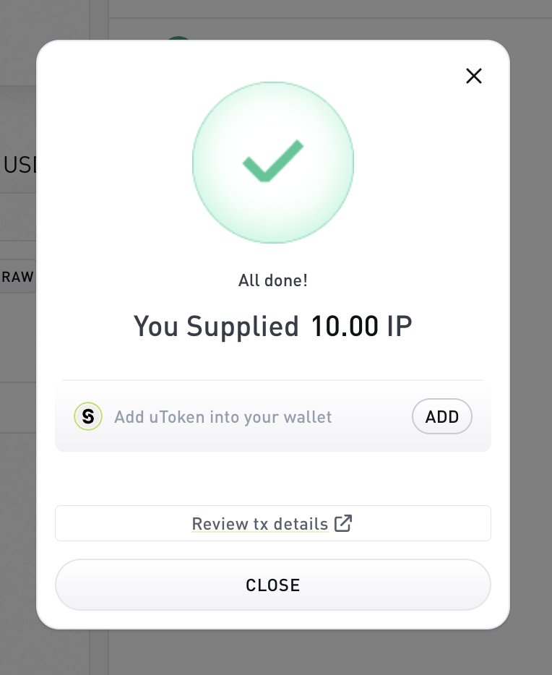This screenshot has height=675, width=552.
Task: Click partially hidden WITHDRAW button behind dialog
Action: 17,276
